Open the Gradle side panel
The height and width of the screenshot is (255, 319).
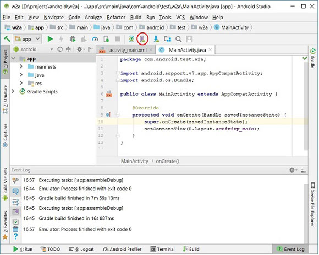point(312,58)
